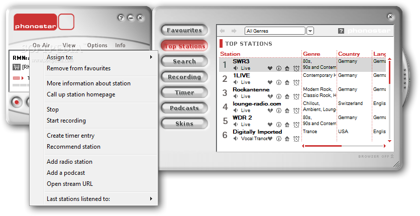
Task: Play 1LIVE via speaker icon
Action: (236, 82)
